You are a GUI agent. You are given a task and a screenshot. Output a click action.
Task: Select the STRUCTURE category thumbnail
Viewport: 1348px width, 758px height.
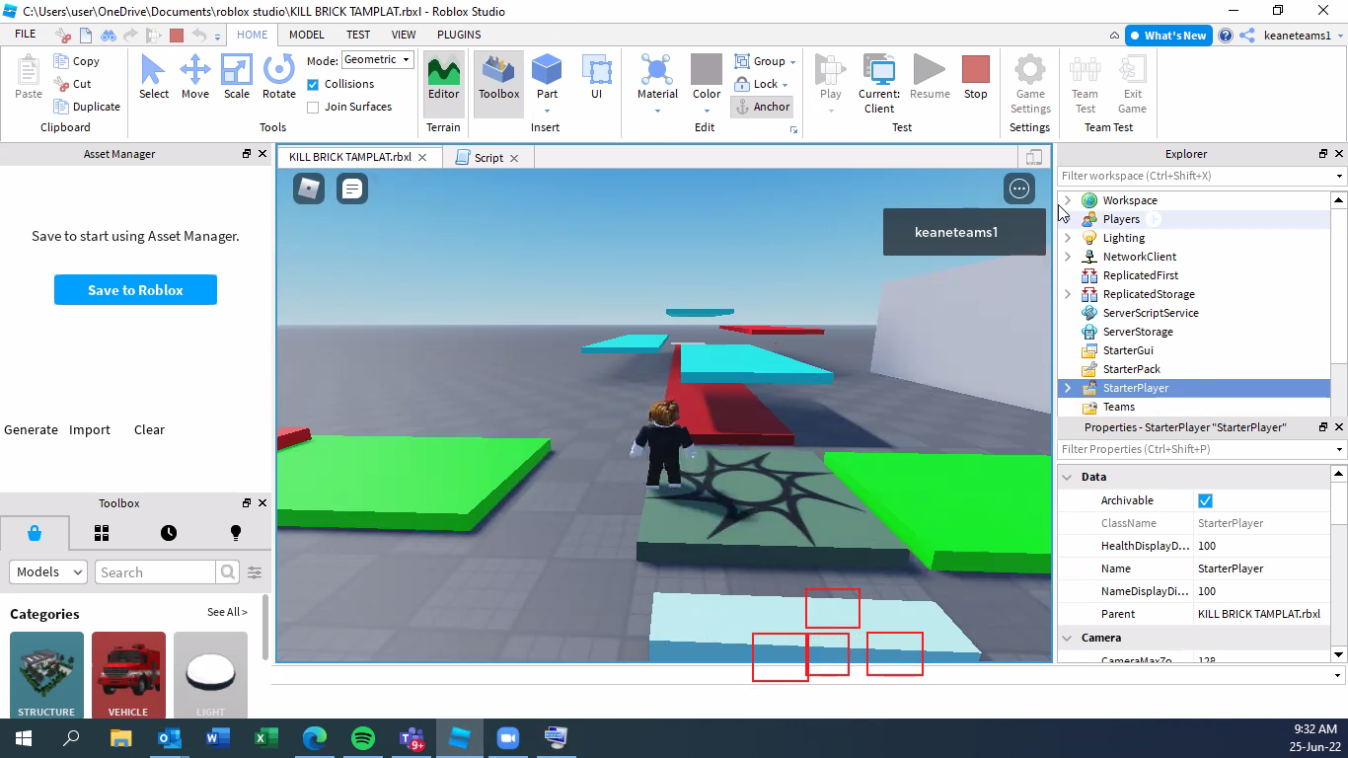coord(46,675)
